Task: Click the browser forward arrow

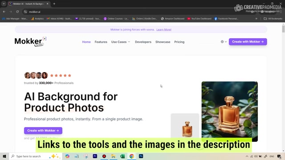Action: (11, 12)
